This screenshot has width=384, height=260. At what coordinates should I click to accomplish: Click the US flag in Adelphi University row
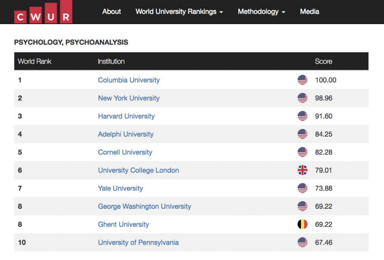tap(303, 134)
